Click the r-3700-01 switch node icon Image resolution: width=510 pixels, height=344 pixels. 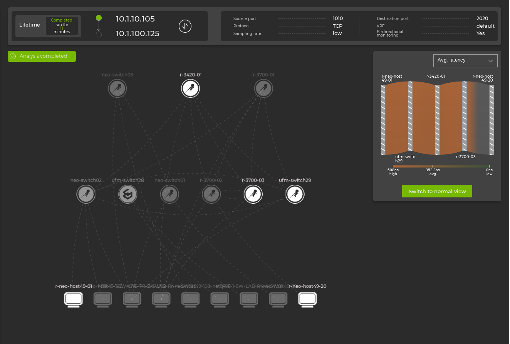[263, 88]
